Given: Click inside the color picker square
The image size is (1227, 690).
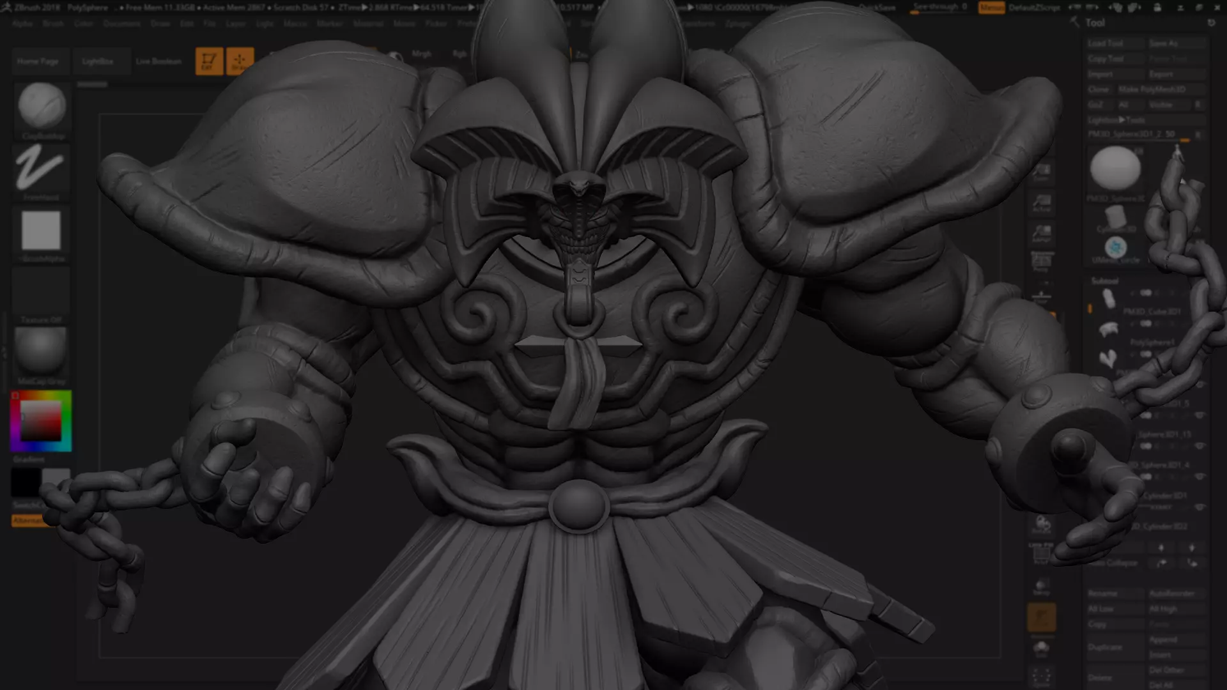Looking at the screenshot, I should coord(41,421).
